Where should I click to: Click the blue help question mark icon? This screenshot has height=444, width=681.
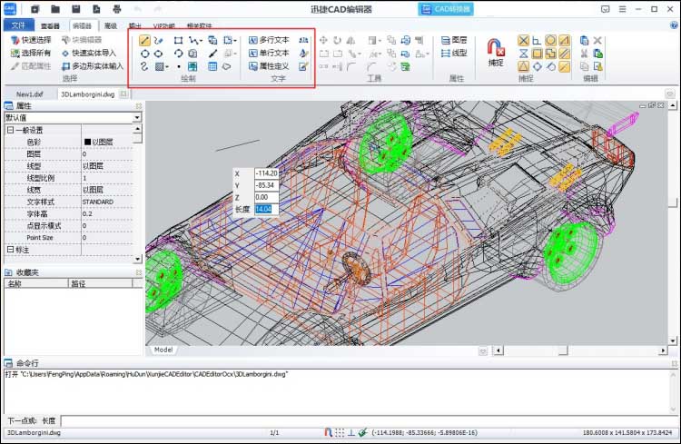(674, 25)
